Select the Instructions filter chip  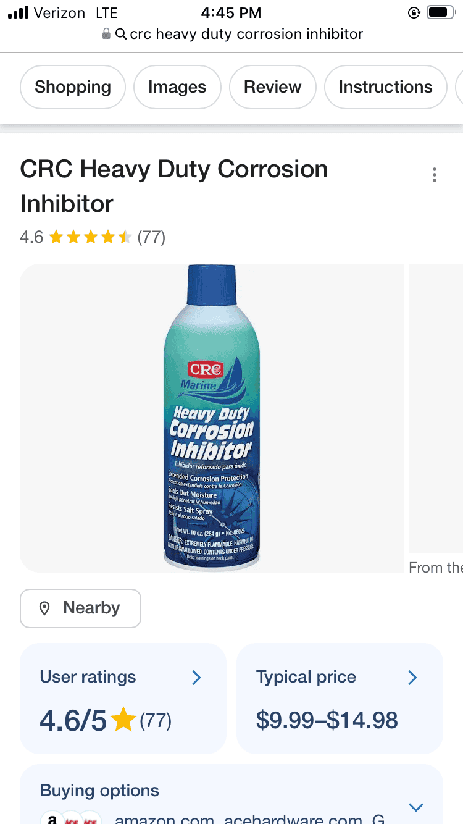click(x=385, y=87)
